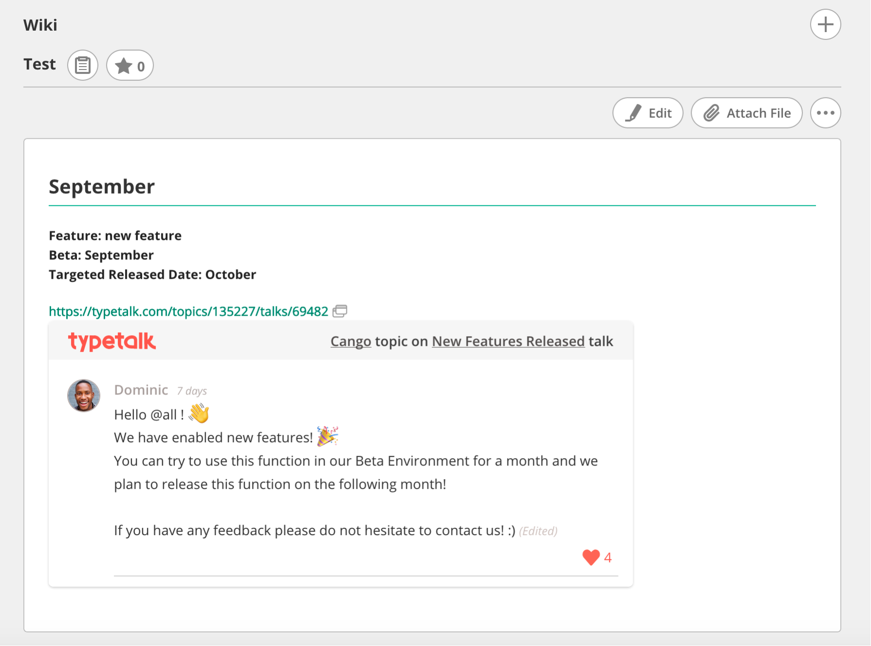Click the pencil Edit button

[x=647, y=113]
